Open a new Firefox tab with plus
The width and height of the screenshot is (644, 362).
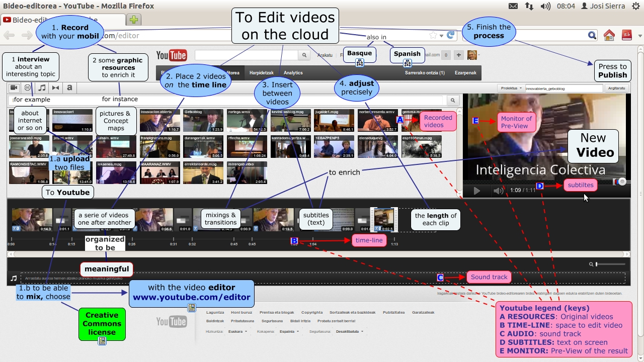coord(134,20)
